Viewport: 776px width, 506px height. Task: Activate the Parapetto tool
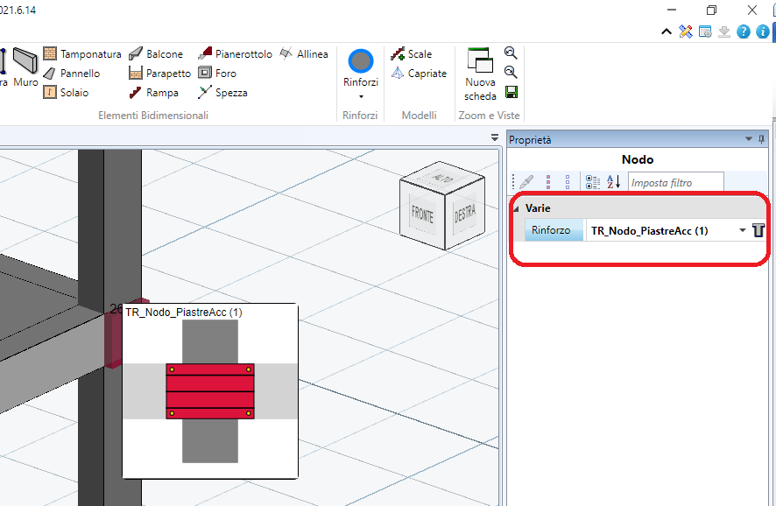[160, 74]
